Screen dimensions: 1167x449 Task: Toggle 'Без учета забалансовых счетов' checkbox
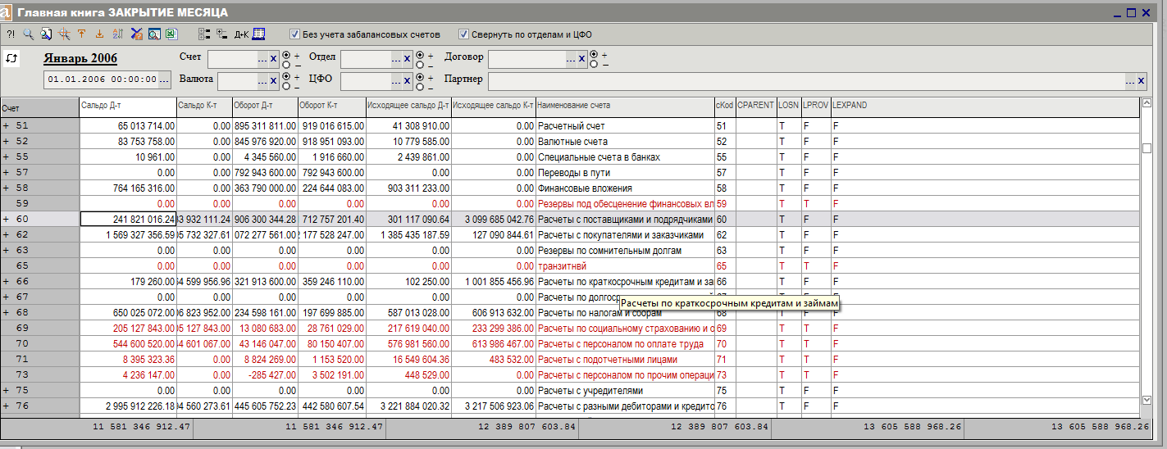(295, 34)
